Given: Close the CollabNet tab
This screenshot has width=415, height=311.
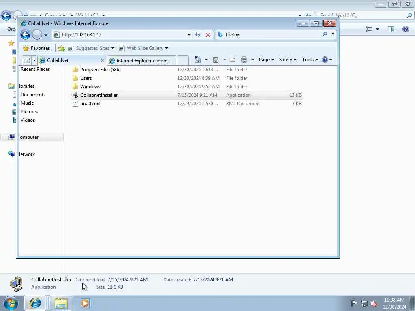Looking at the screenshot, I should point(102,61).
